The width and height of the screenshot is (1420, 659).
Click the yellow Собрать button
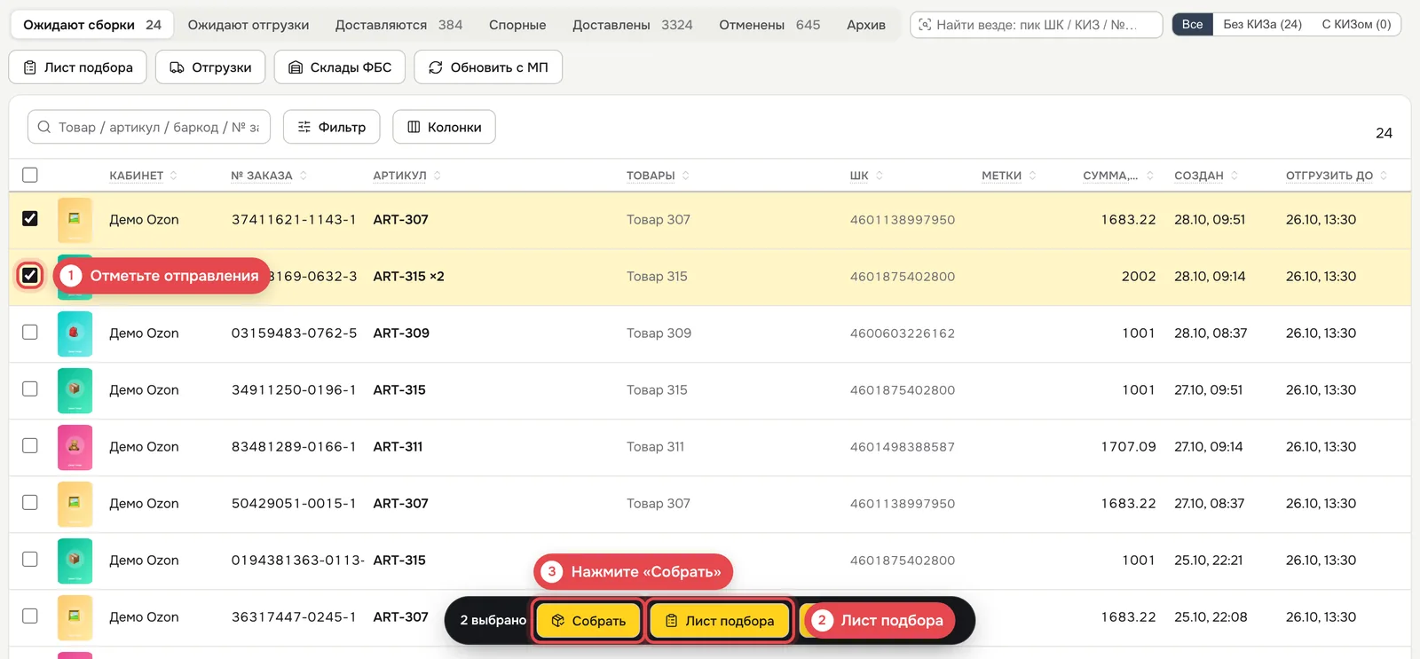588,621
